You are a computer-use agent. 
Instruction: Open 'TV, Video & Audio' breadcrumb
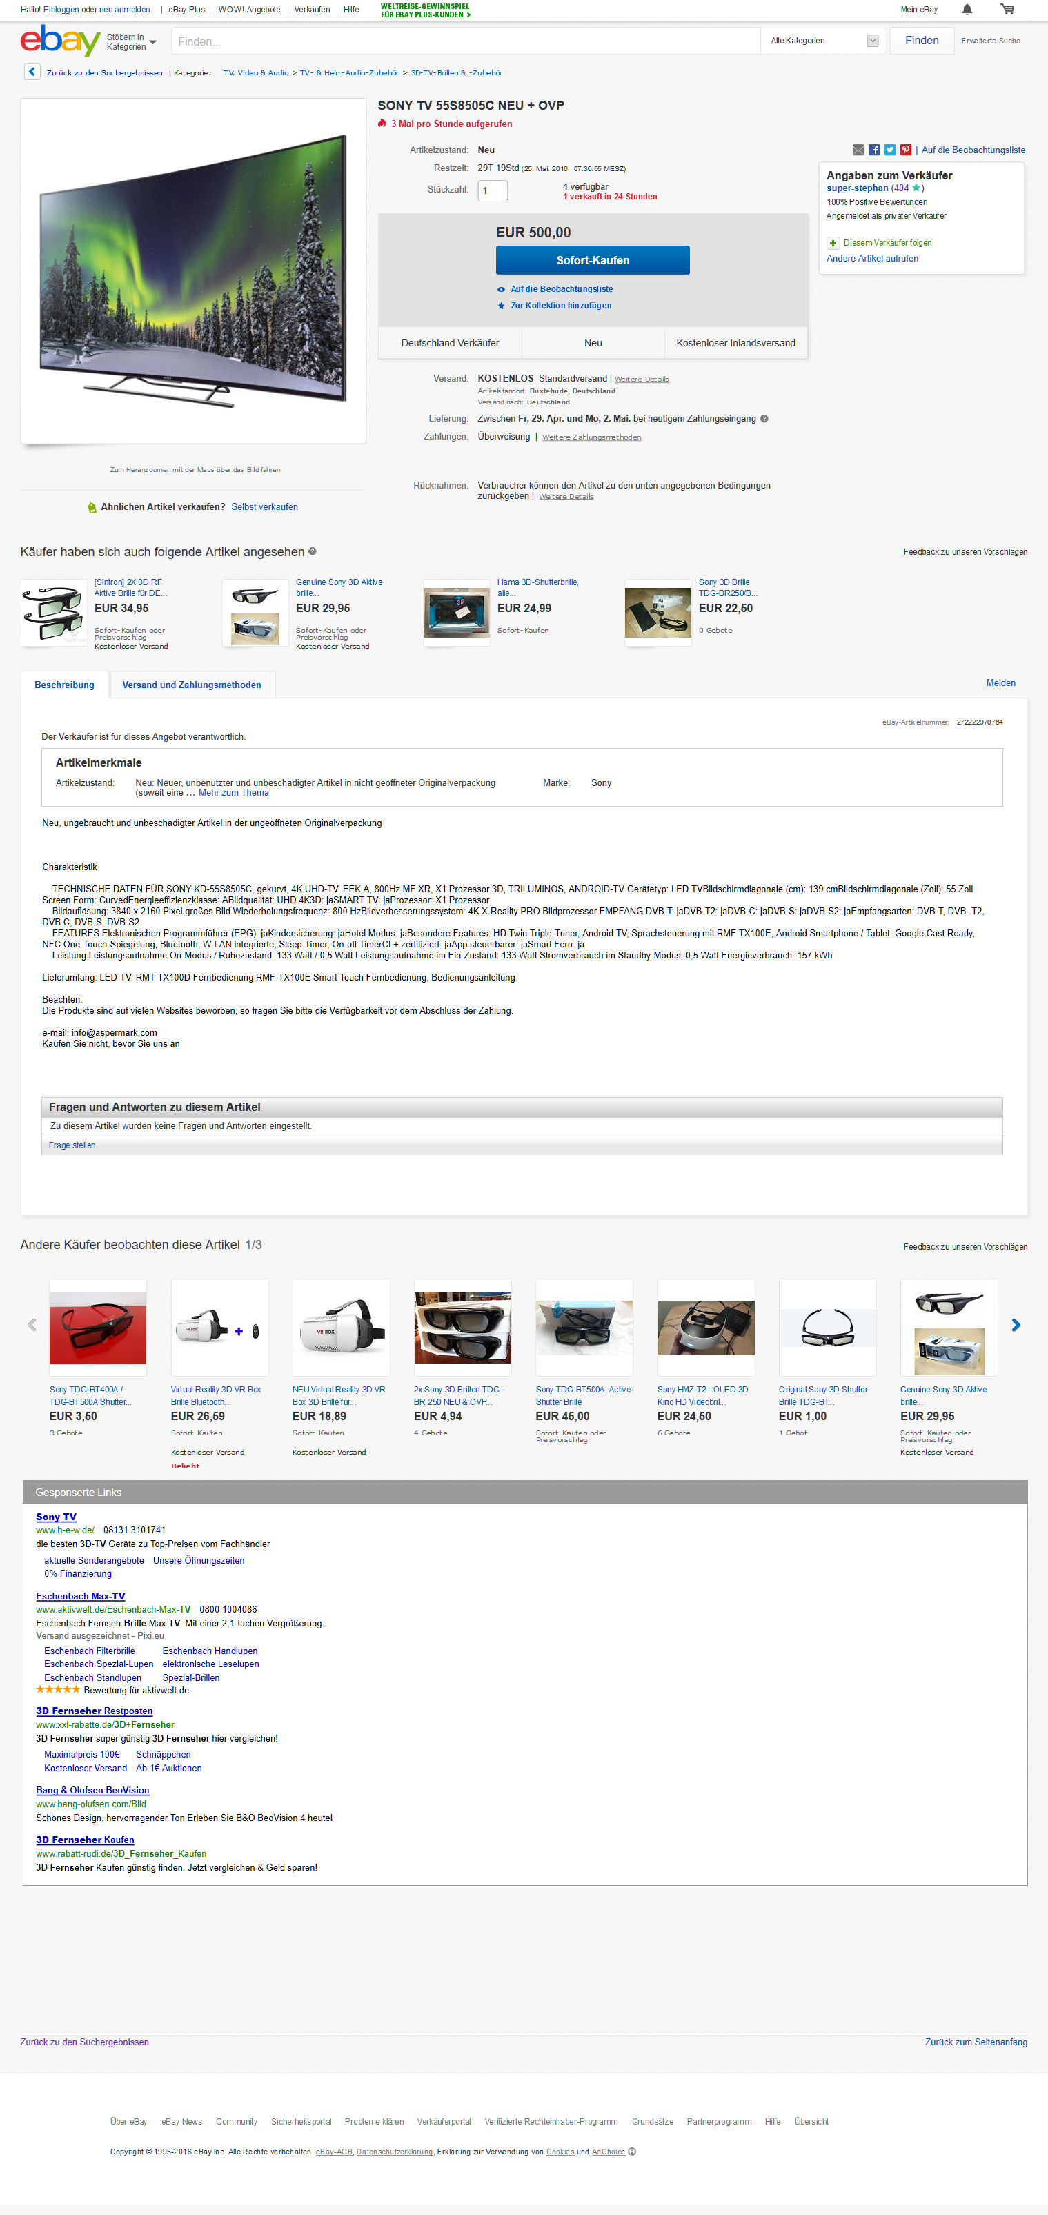(256, 72)
